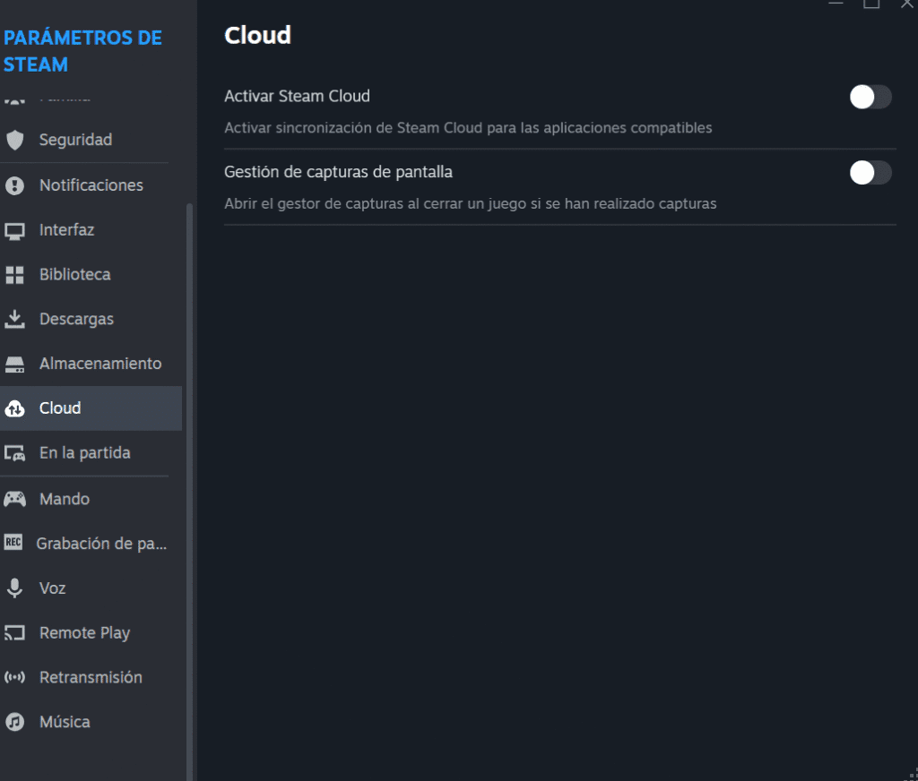This screenshot has height=781, width=918.
Task: Click the Música note icon
Action: pyautogui.click(x=14, y=722)
